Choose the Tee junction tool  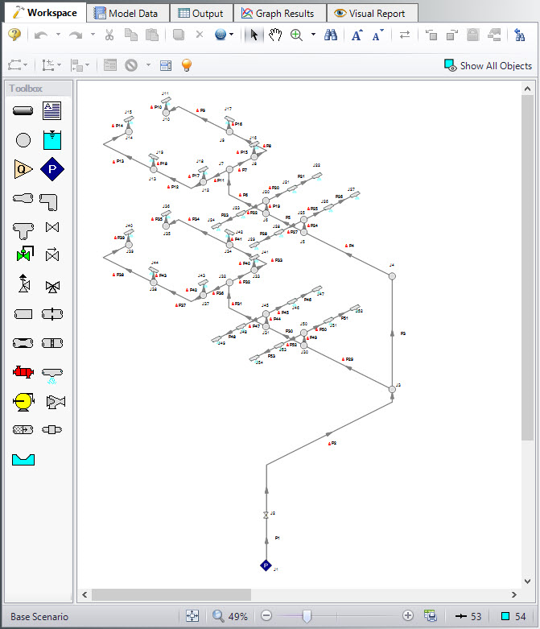(x=23, y=227)
